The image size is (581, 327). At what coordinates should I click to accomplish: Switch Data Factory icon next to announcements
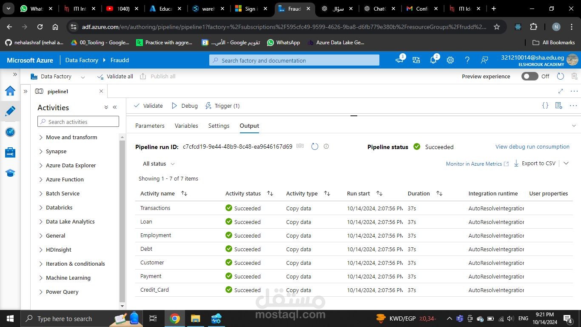click(416, 60)
